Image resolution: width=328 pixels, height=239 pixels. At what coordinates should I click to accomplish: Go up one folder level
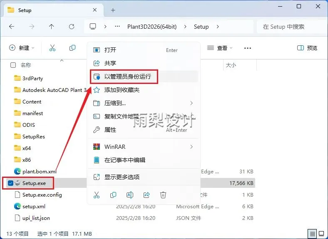point(52,27)
